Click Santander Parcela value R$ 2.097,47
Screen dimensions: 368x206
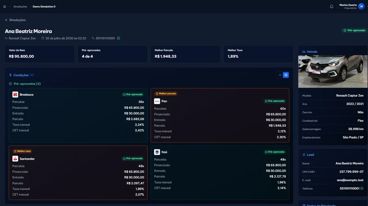pos(135,183)
